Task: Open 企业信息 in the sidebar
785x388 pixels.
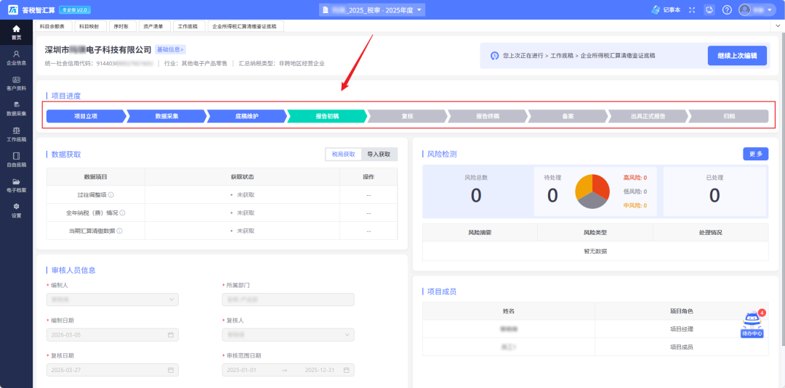Action: 16,57
